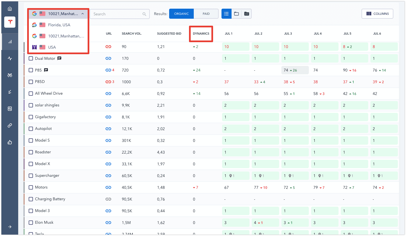
Task: Check the P85 keyword checkbox
Action: click(x=31, y=70)
